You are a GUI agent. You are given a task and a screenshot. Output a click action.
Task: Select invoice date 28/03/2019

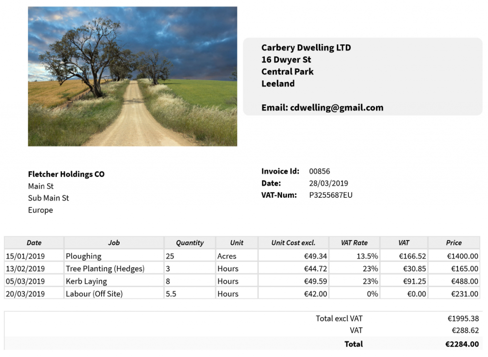click(328, 184)
